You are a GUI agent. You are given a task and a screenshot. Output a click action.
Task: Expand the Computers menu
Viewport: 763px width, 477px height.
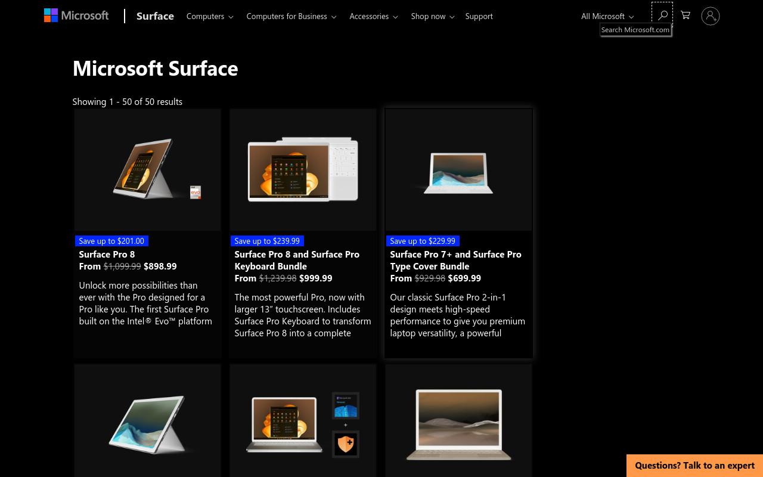[210, 16]
